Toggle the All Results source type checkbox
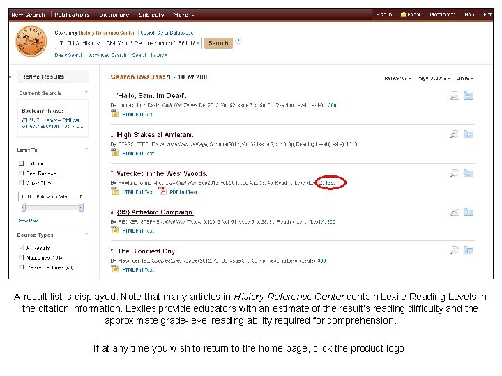Screen dimensions: 502x376 (22, 248)
